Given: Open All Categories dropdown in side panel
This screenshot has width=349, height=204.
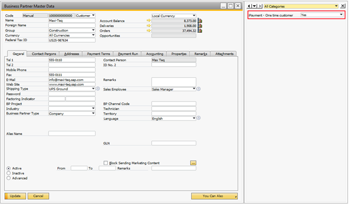Looking at the screenshot, I should pos(301,6).
